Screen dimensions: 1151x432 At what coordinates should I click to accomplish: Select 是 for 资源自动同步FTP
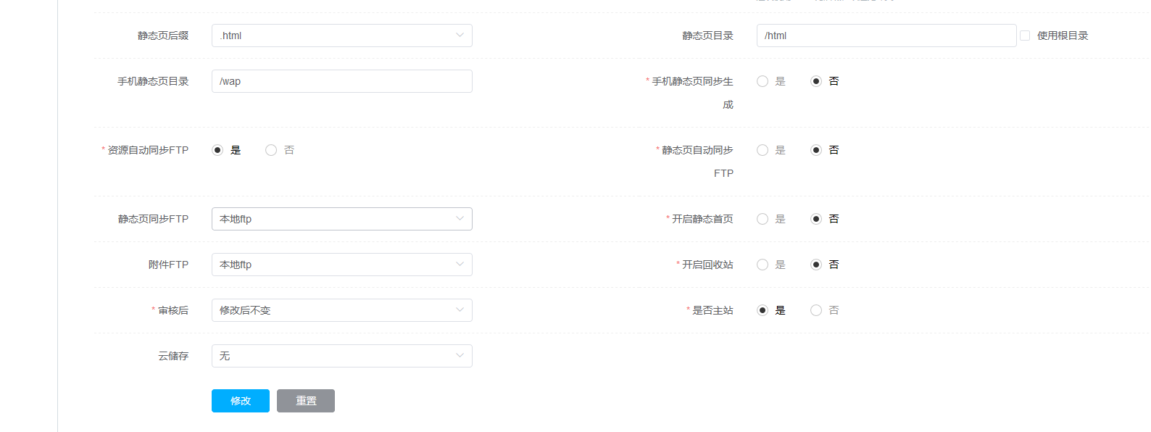(217, 150)
